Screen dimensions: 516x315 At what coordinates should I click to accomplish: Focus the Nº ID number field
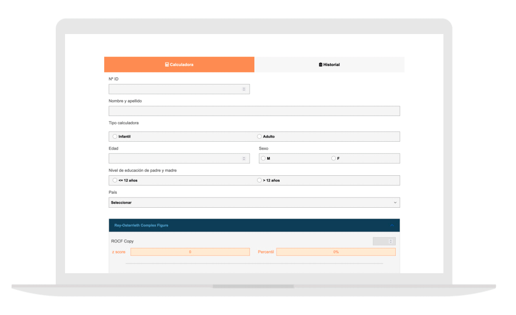(x=179, y=89)
